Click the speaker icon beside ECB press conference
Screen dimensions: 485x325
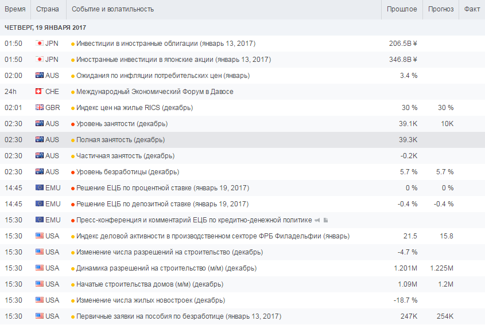point(317,220)
